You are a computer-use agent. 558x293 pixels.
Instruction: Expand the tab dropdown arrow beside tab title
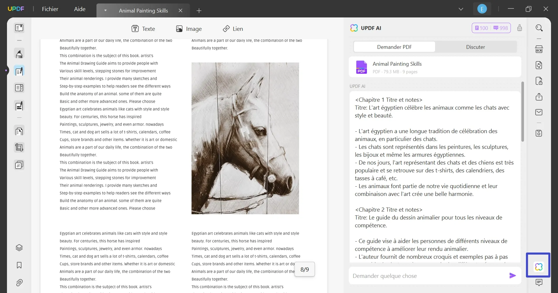[x=105, y=10]
